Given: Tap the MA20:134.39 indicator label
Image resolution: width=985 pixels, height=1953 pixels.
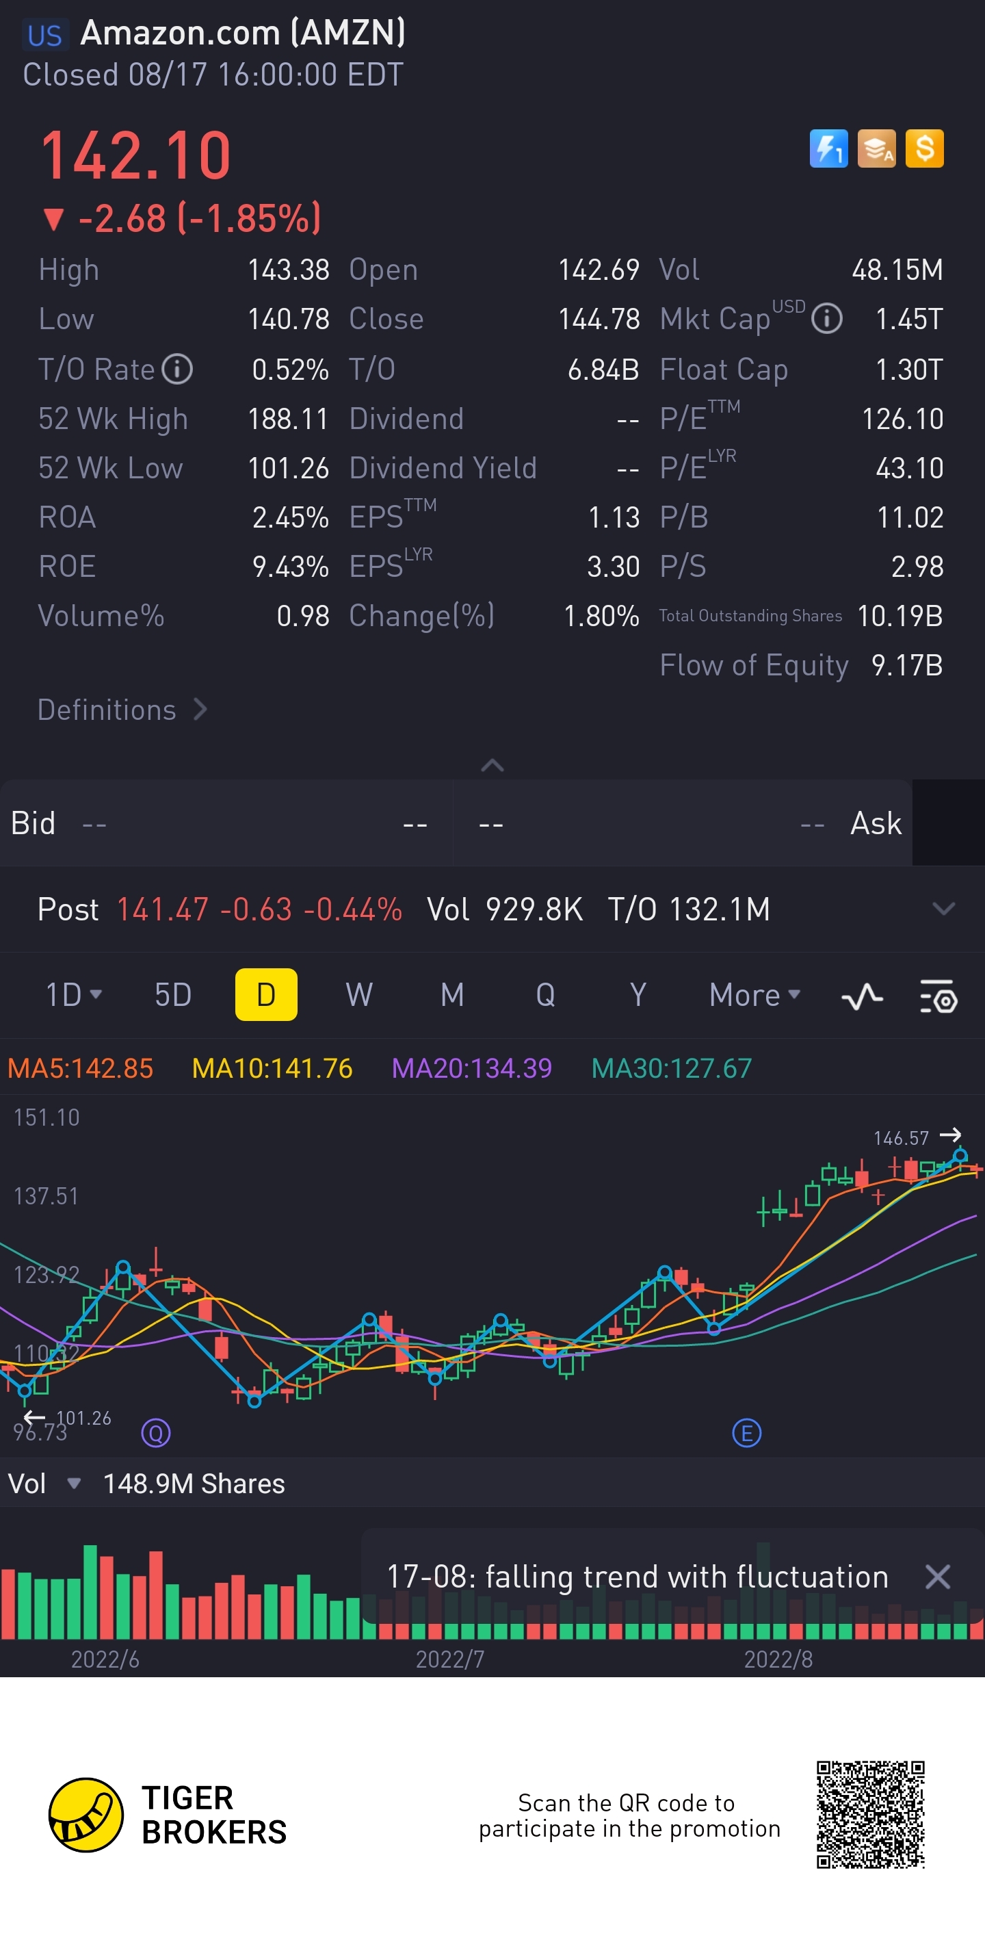Looking at the screenshot, I should coord(471,1068).
